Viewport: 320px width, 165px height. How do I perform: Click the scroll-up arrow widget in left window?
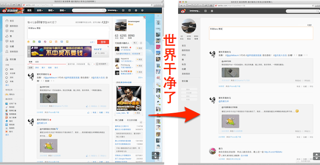tap(156, 154)
